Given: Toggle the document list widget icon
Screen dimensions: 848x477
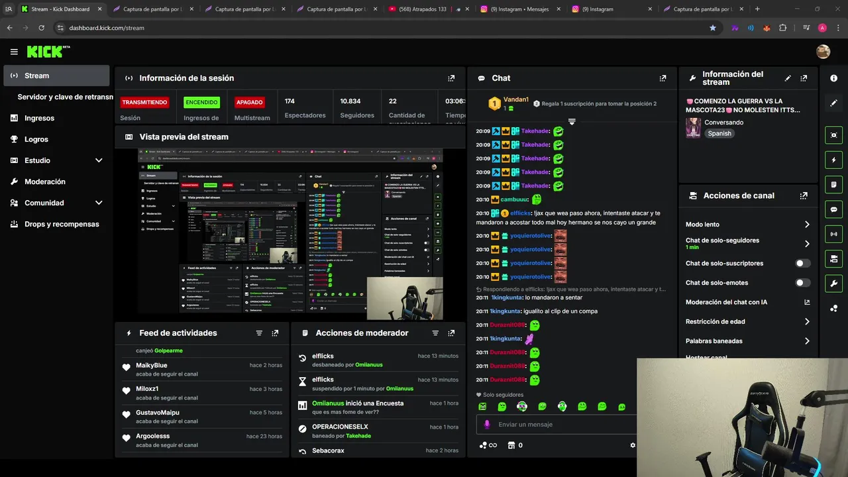Looking at the screenshot, I should click(833, 184).
